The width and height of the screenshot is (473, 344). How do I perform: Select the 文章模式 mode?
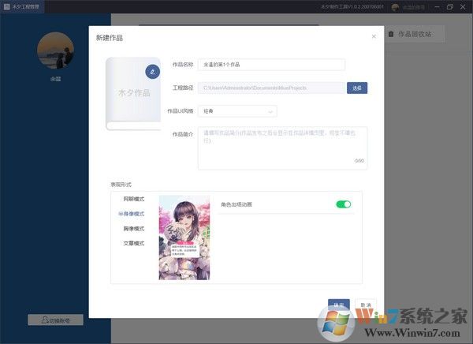point(134,243)
